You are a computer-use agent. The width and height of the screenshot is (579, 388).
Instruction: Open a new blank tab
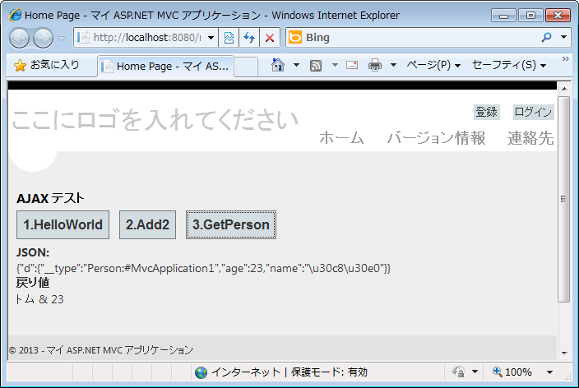click(x=246, y=67)
